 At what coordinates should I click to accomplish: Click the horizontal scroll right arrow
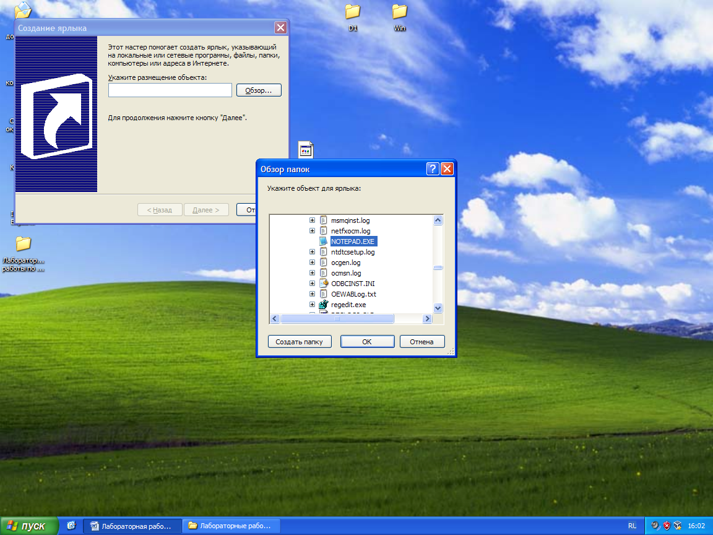click(427, 319)
